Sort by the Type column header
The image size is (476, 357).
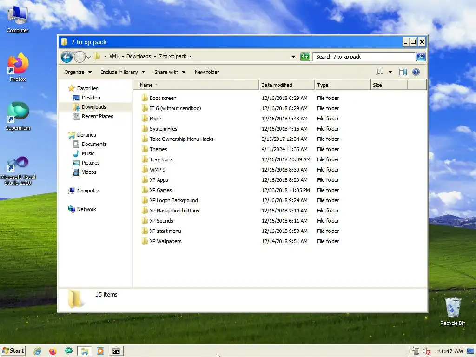point(343,85)
